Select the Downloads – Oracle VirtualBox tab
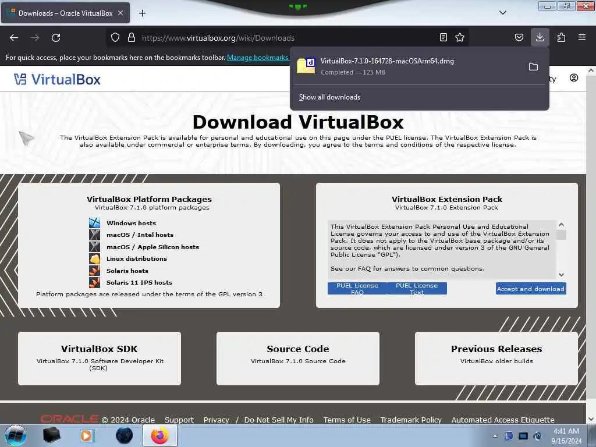This screenshot has height=447, width=596. click(x=65, y=13)
